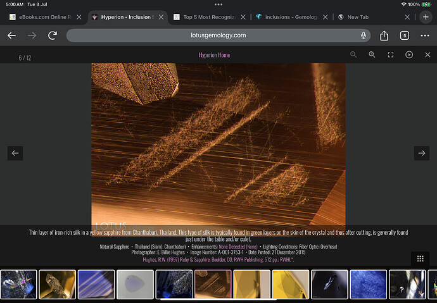This screenshot has width=437, height=303.
Task: Close the Hyperion - Inclusion tab
Action: point(161,17)
